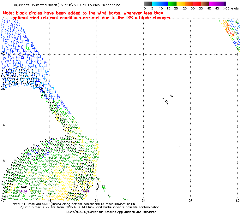Select the green 15-20 knots legend color

click(x=172, y=4)
